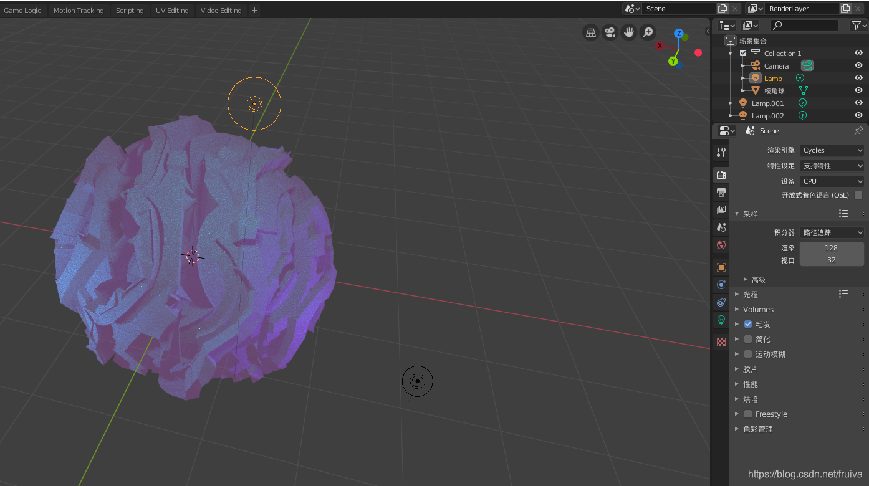The width and height of the screenshot is (869, 486).
Task: Create a new scene copy button
Action: coord(723,9)
